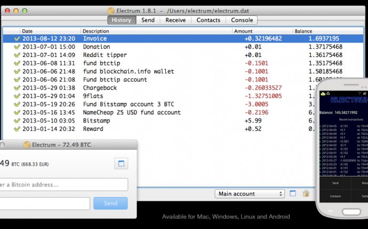Select the Reddit tipper description
This screenshot has height=229, width=368.
coord(105,55)
